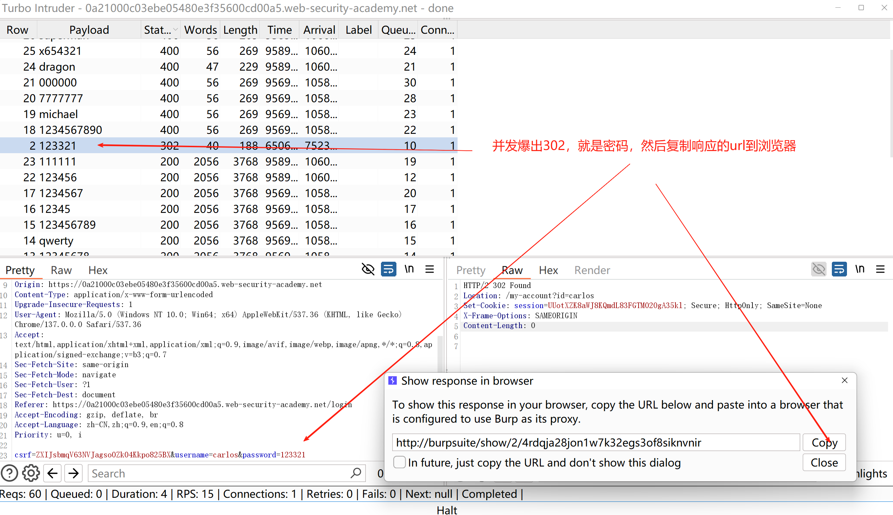Screen dimensions: 893x515
Task: Go to next search match arrow
Action: [73, 473]
